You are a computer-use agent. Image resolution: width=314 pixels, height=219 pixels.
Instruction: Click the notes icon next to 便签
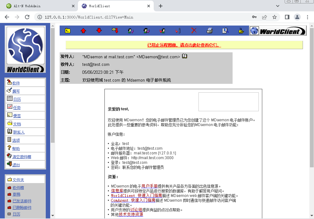click(9, 115)
